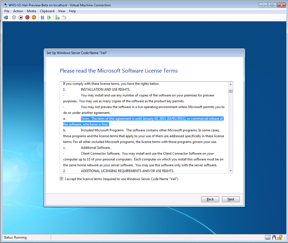Click the Back button

pyautogui.click(x=210, y=199)
